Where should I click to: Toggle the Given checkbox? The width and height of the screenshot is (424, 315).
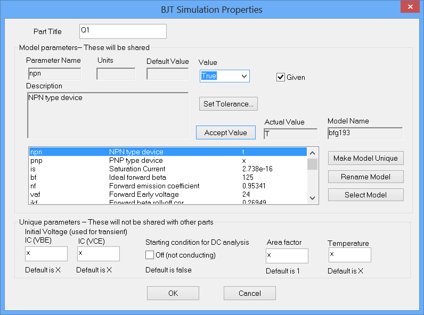click(281, 77)
